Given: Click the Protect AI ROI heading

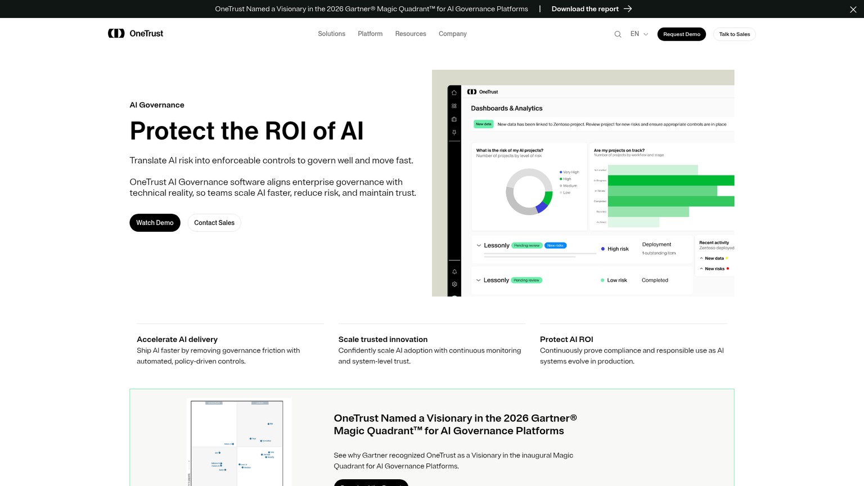Looking at the screenshot, I should (x=566, y=339).
